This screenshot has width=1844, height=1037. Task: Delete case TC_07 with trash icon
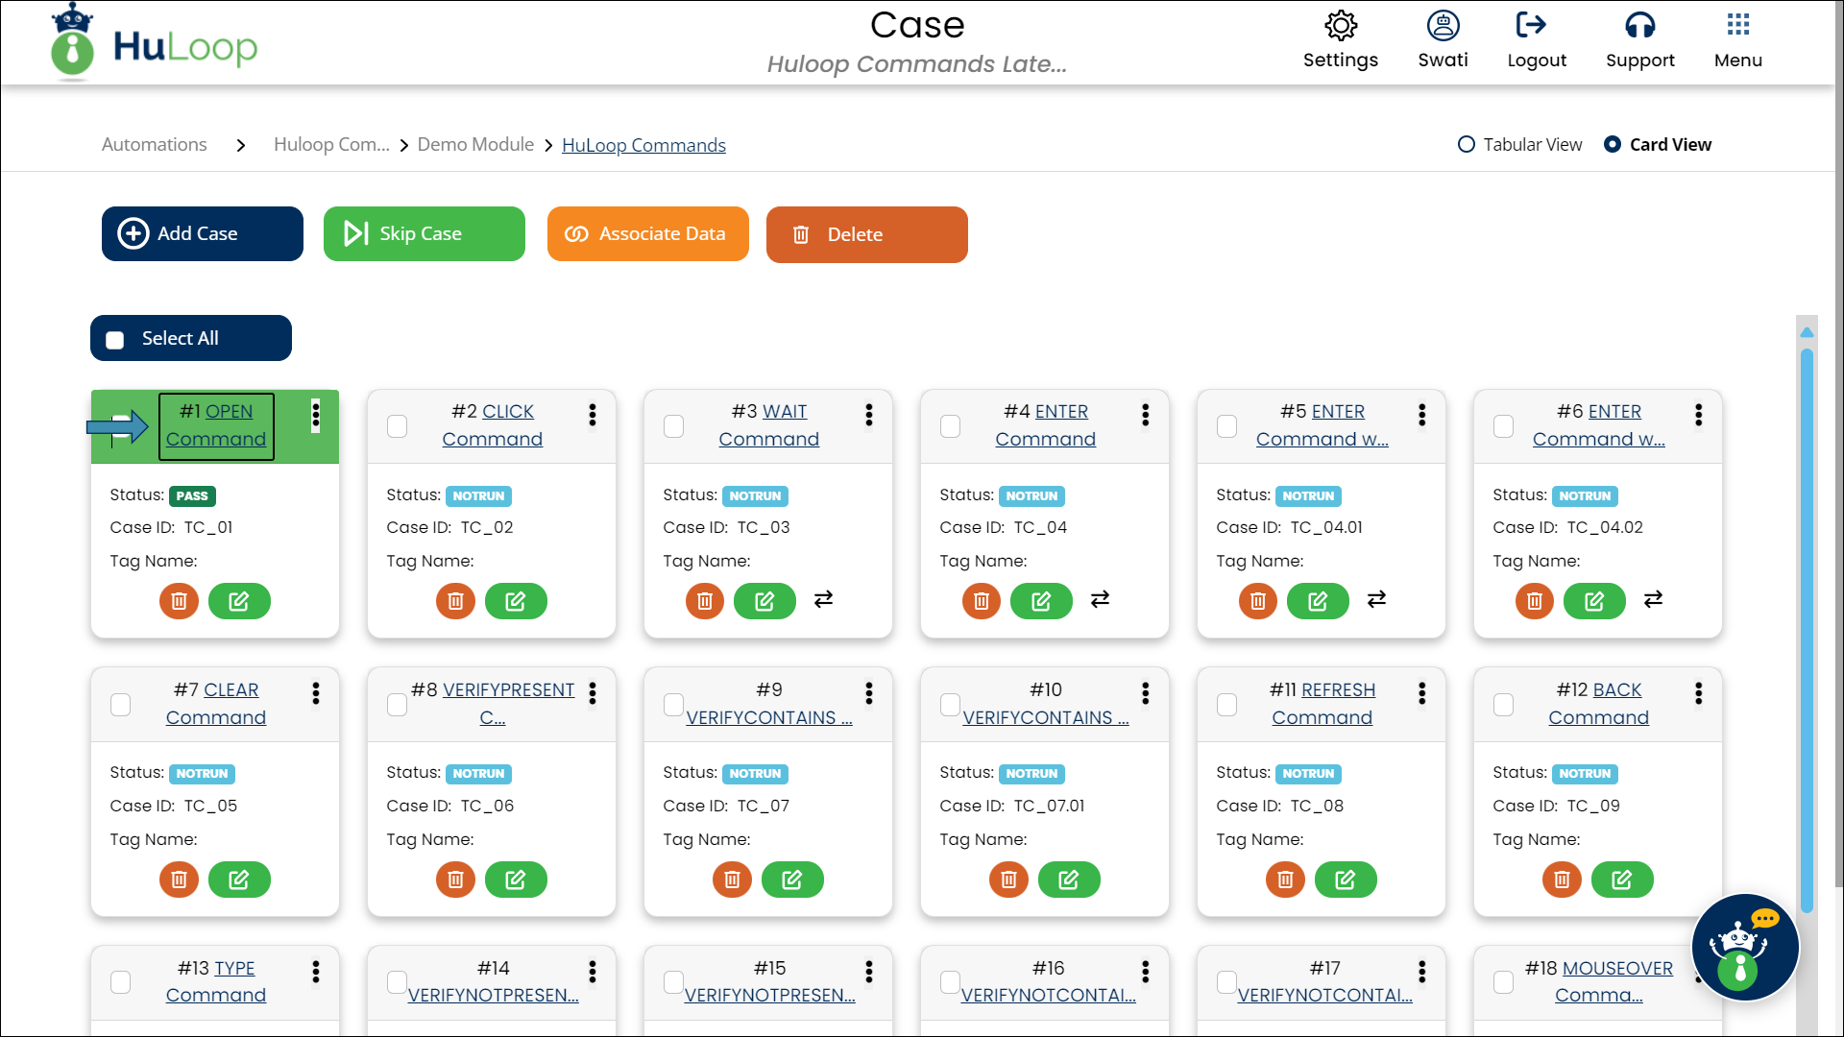732,880
